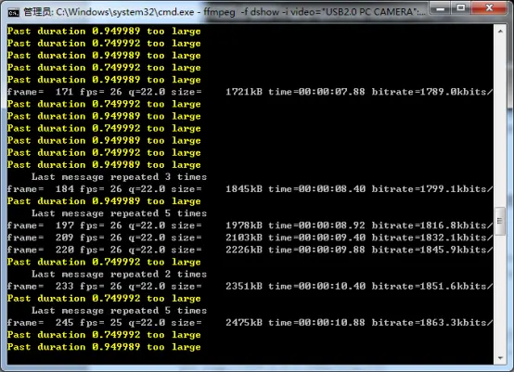Viewport: 514px width, 372px height.
Task: Click the scrollbar down arrow
Action: pos(500,358)
